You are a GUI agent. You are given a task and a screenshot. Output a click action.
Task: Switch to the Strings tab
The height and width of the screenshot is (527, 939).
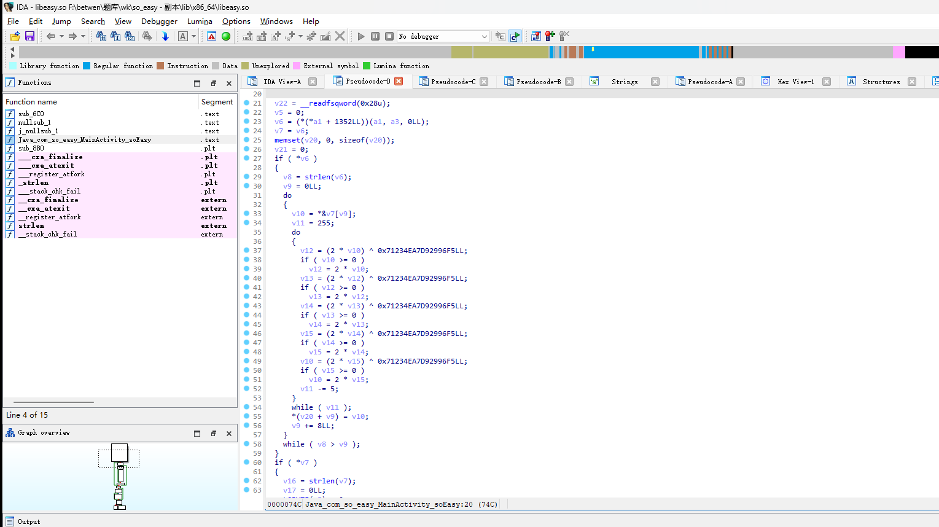624,82
